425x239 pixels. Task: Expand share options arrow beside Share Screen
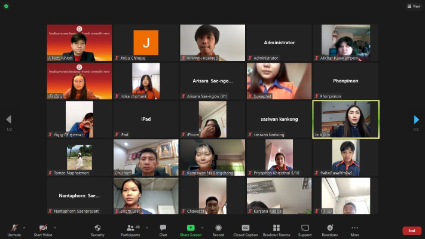click(x=202, y=228)
